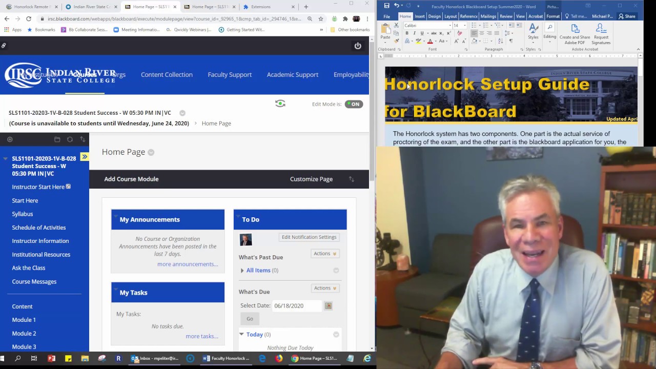Click the Windows taskbar search icon

tap(17, 359)
